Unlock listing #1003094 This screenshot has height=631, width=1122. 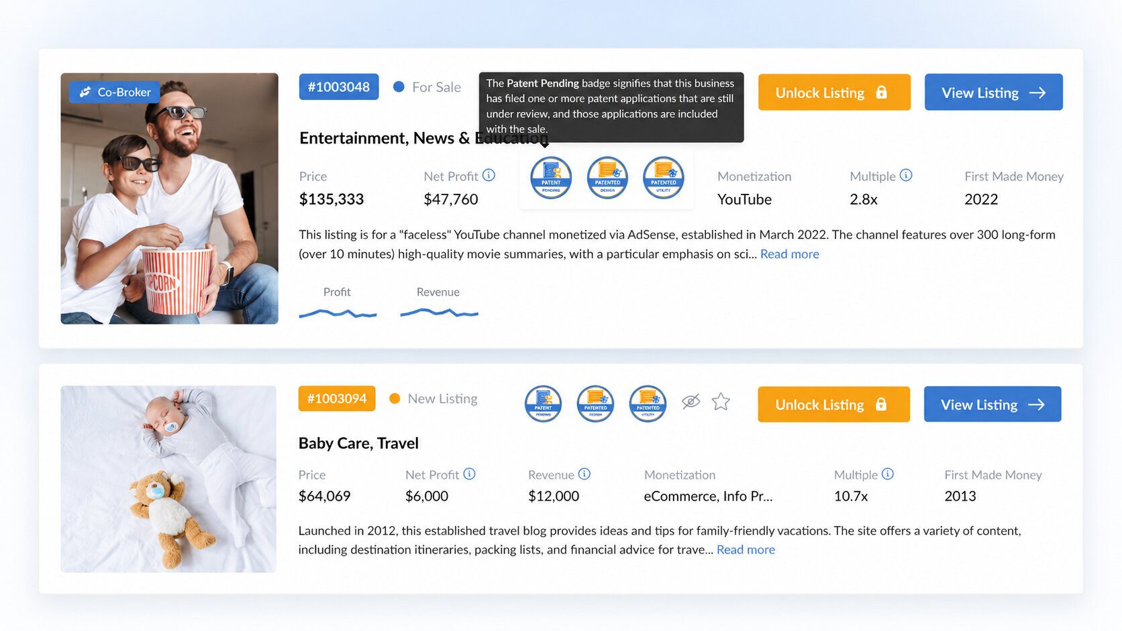[833, 404]
